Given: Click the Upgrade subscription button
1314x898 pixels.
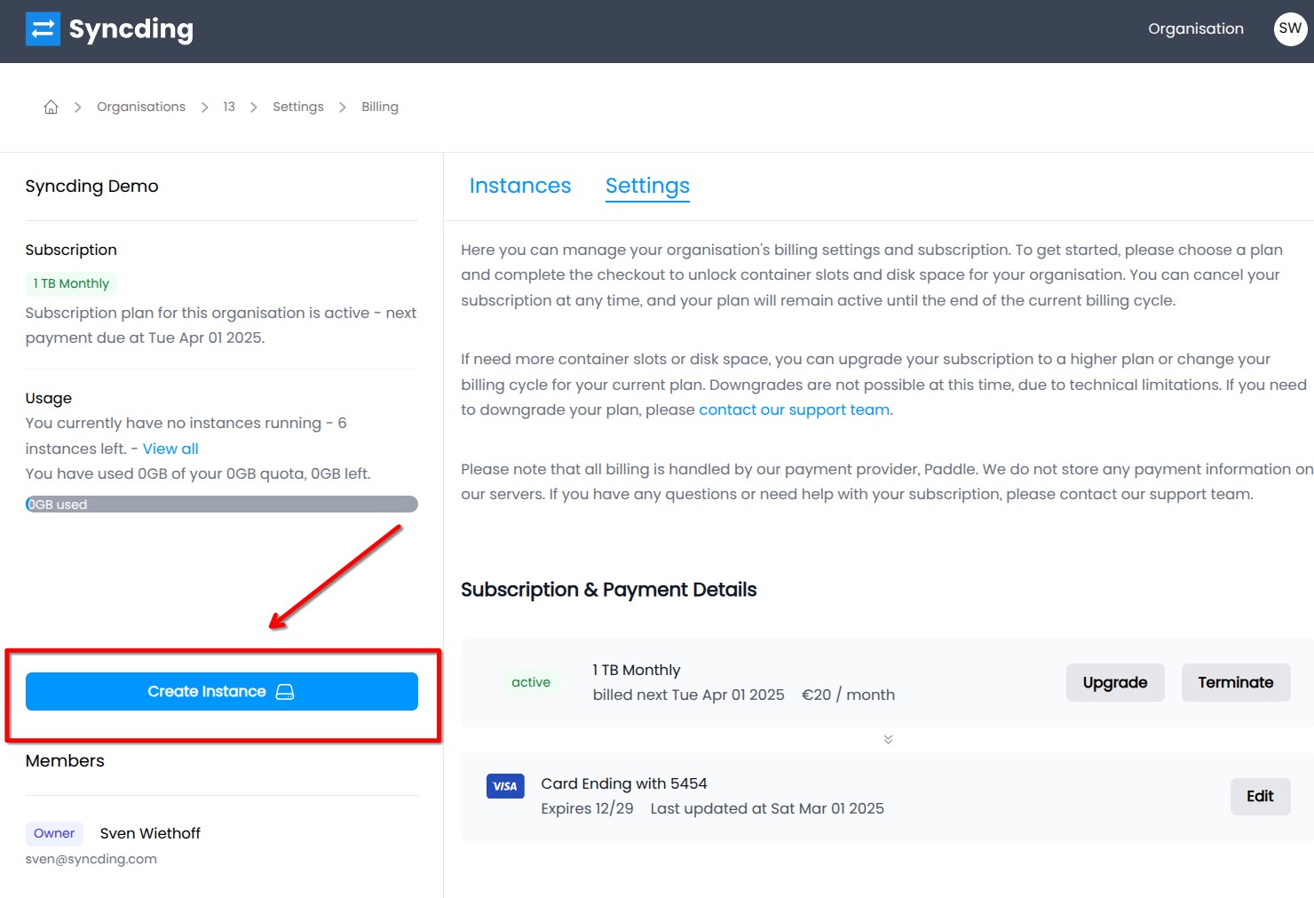Looking at the screenshot, I should 1114,682.
